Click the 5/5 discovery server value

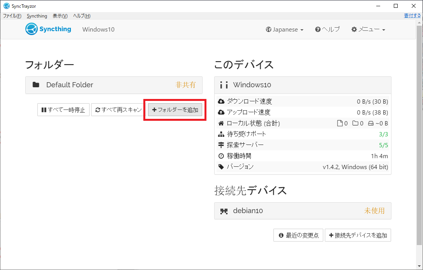click(383, 145)
